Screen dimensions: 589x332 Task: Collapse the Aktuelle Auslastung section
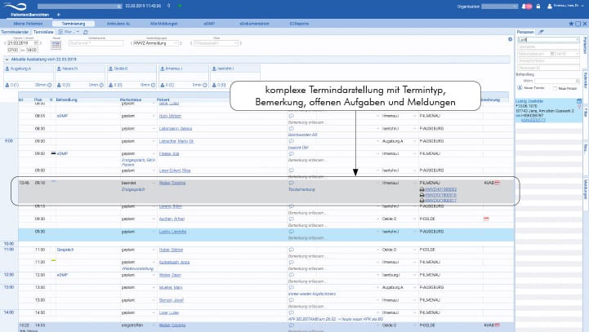coord(7,60)
